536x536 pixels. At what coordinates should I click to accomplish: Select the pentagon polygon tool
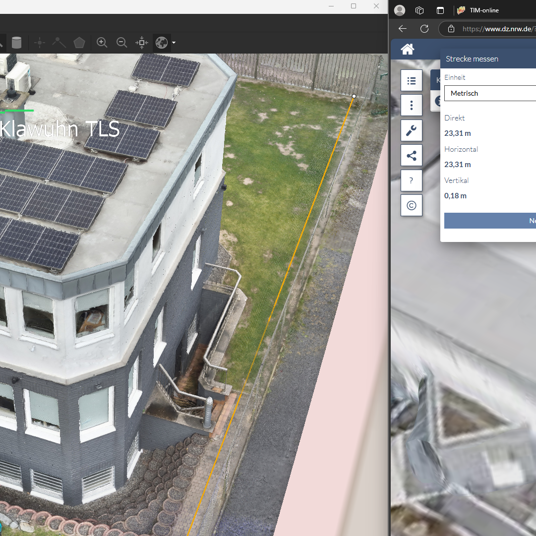tap(79, 43)
